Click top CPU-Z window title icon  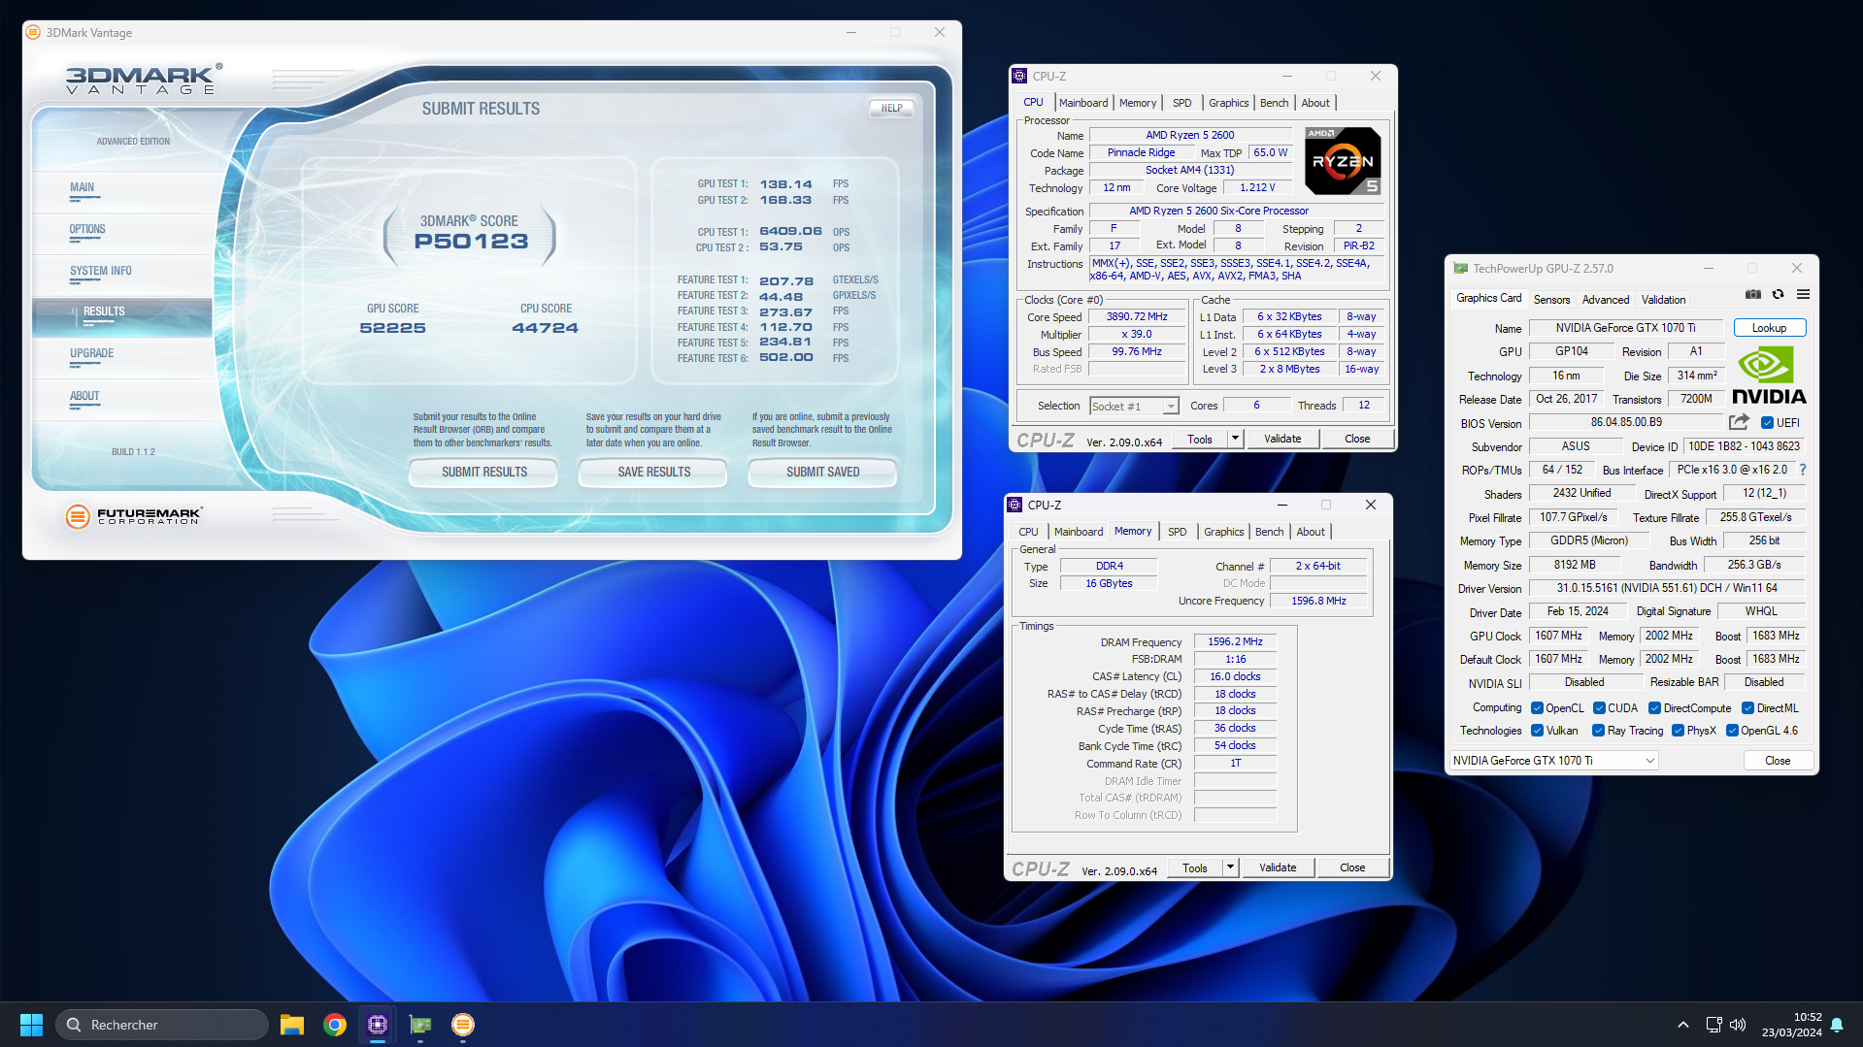(1019, 76)
